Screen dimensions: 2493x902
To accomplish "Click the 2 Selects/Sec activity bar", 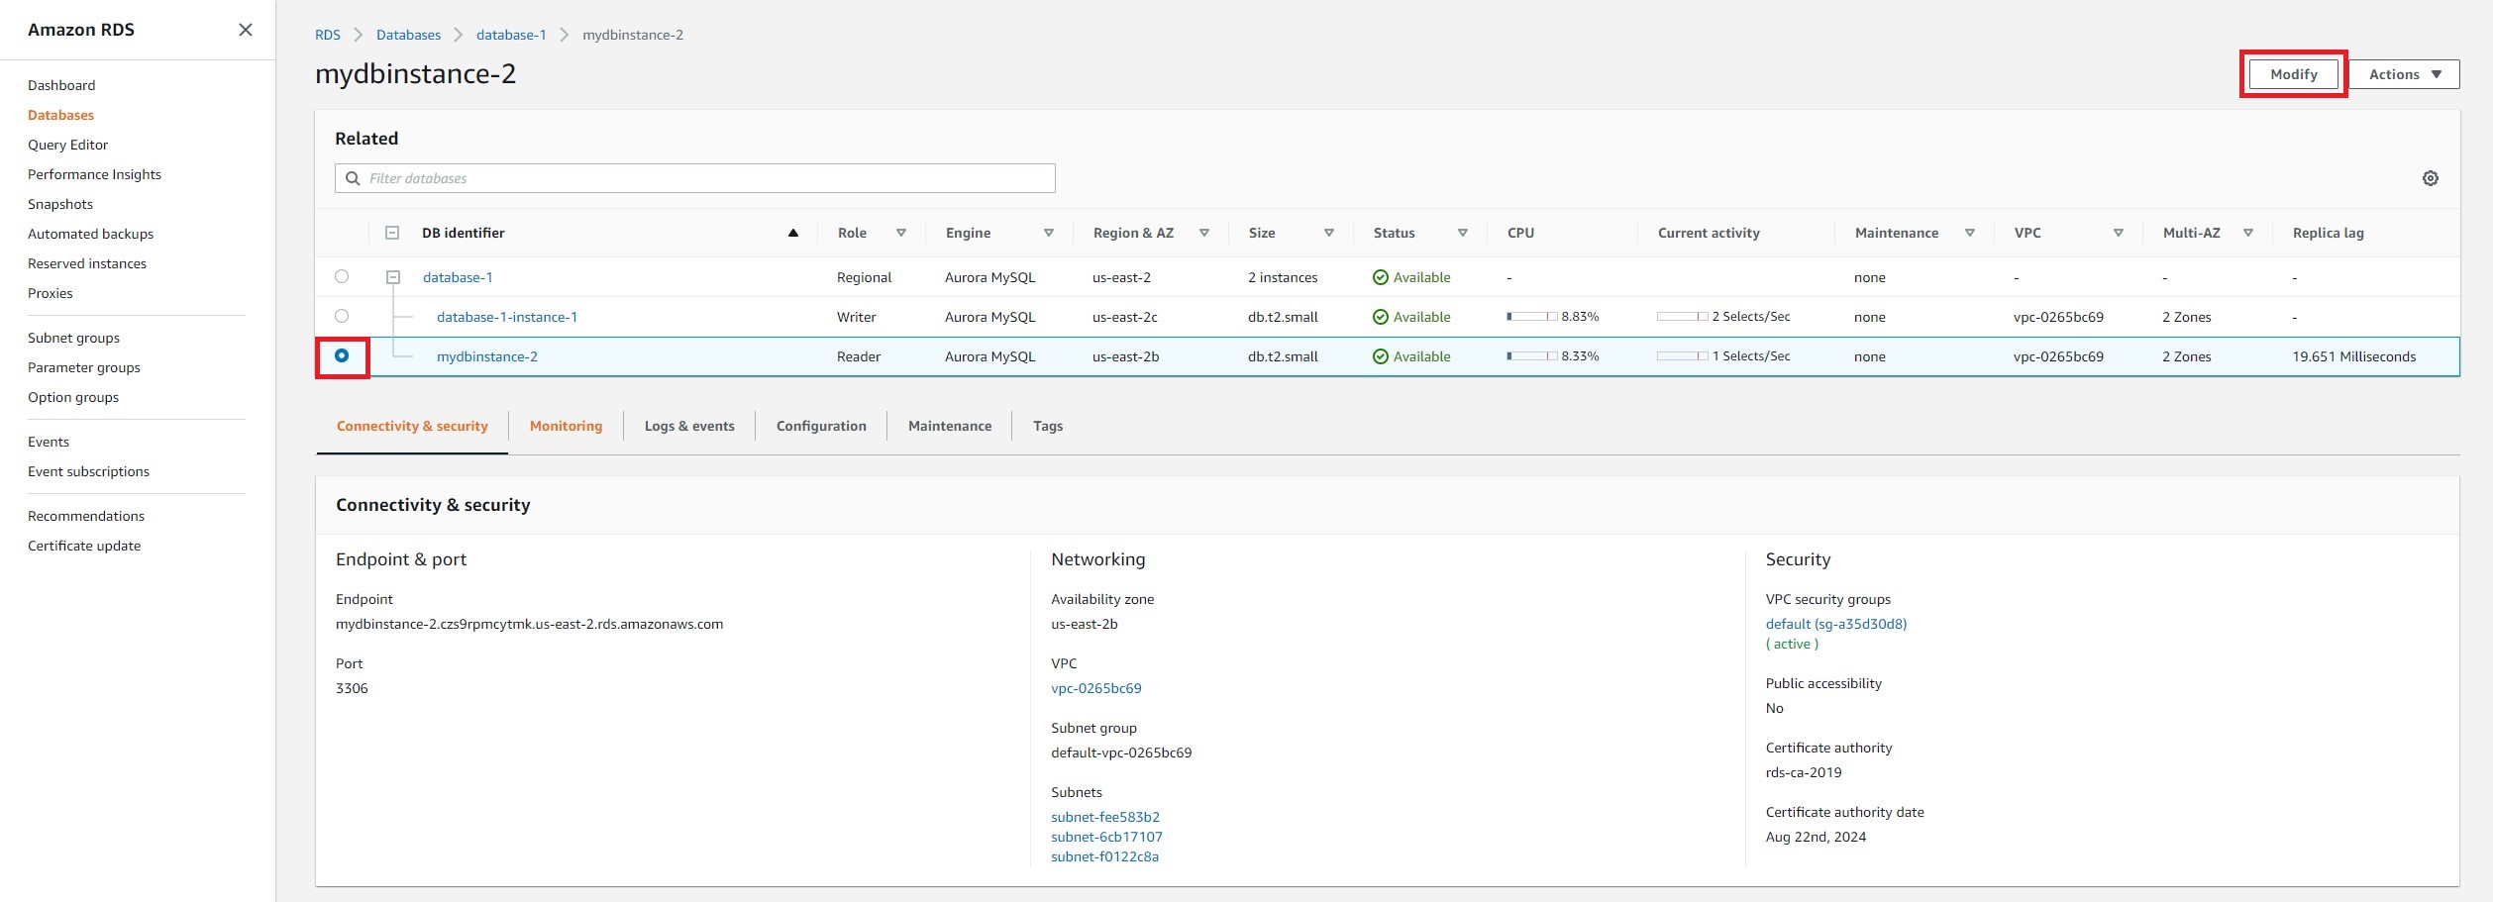I will tap(1682, 316).
